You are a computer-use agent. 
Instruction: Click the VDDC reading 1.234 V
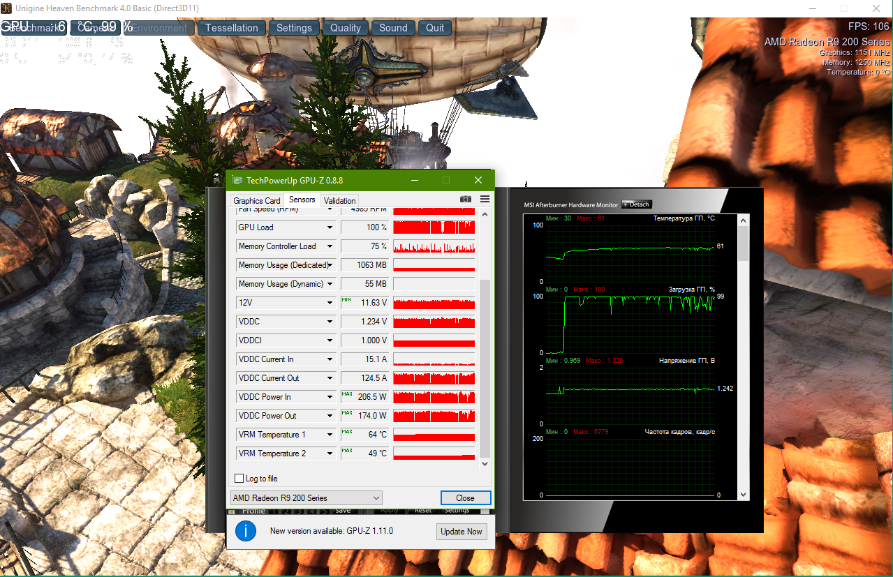364,322
